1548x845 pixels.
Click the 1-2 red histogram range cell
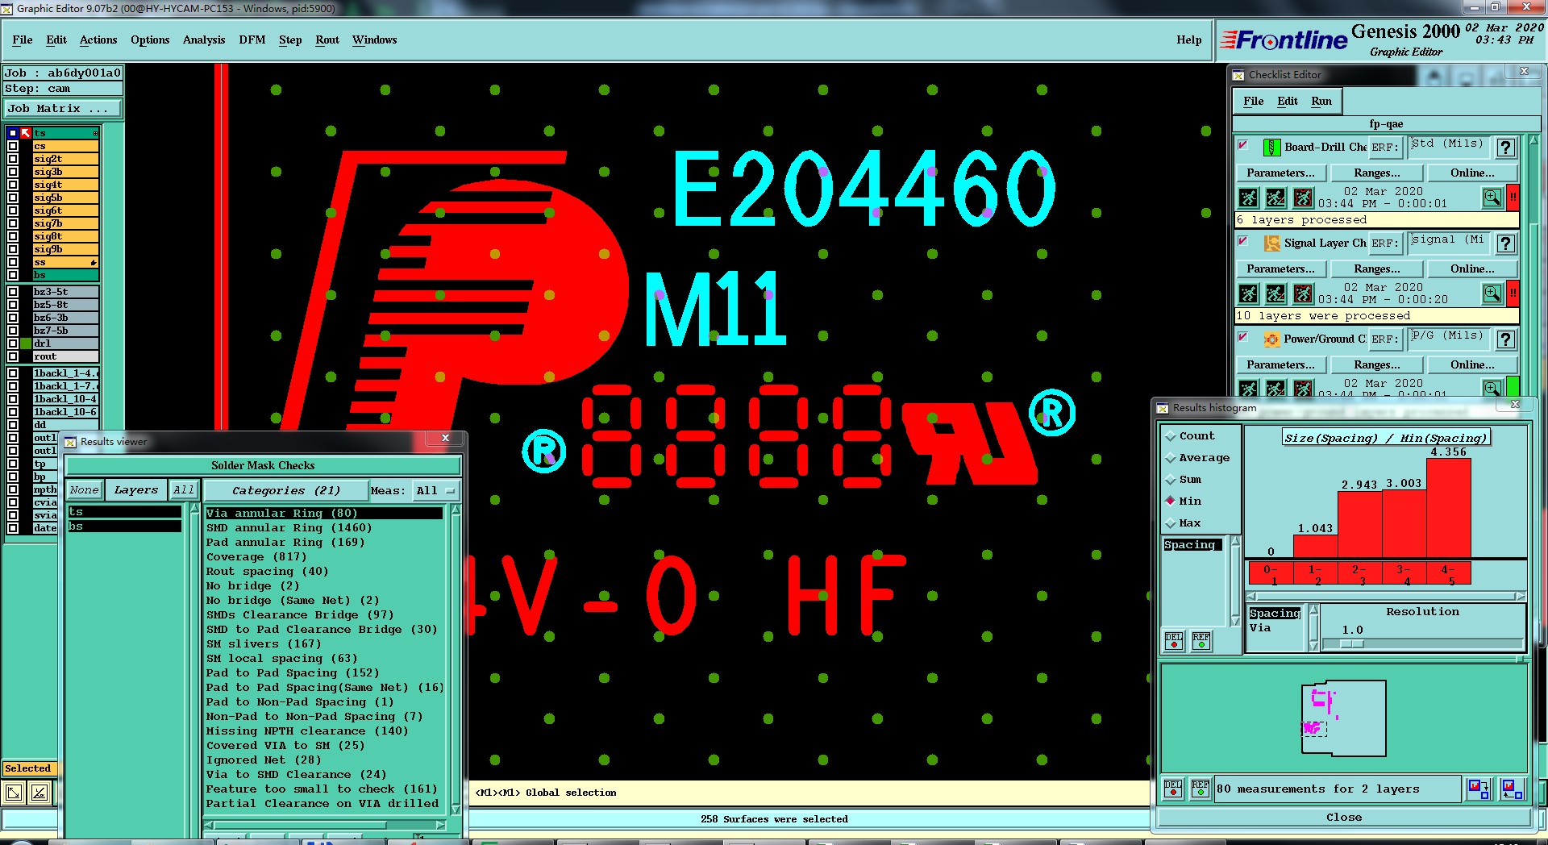coord(1315,574)
